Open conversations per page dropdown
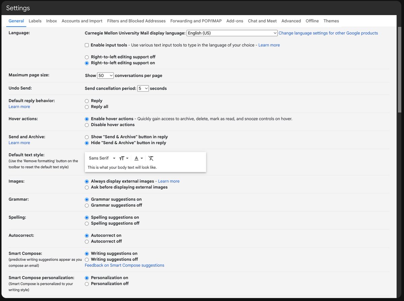Viewport: 404px width, 301px height. tap(106, 76)
